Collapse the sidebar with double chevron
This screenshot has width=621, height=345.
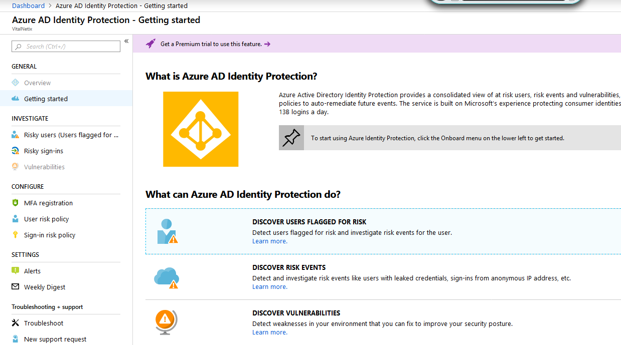click(x=126, y=41)
